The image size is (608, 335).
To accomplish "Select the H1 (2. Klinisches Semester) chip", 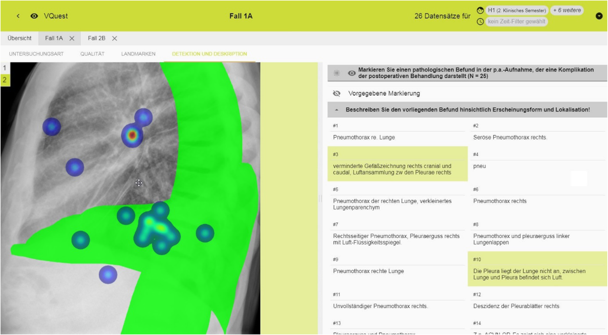I will click(x=516, y=10).
